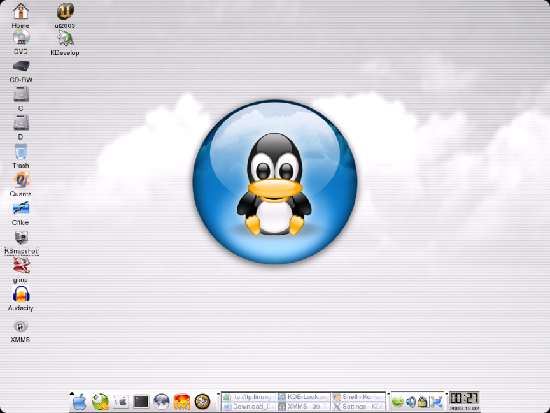Click the grey apple panel icon
The height and width of the screenshot is (413, 550).
[121, 402]
